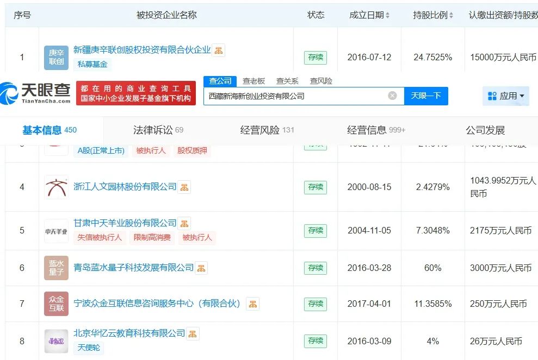Open the 应用 dropdown menu

pyautogui.click(x=505, y=96)
